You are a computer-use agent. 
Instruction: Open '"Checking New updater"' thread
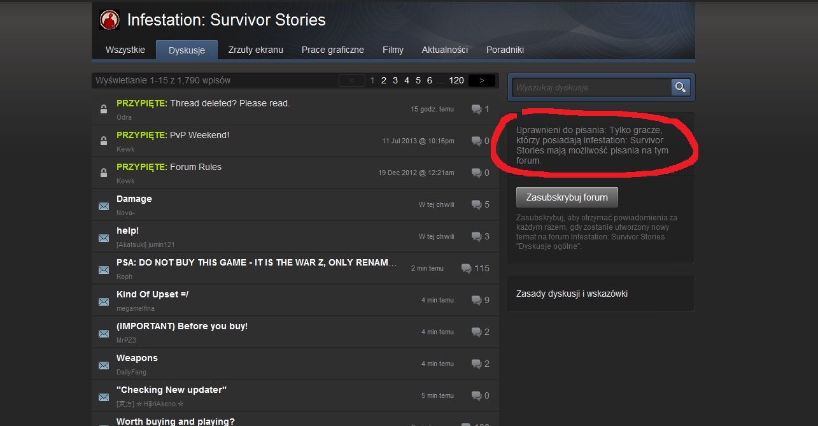point(172,390)
